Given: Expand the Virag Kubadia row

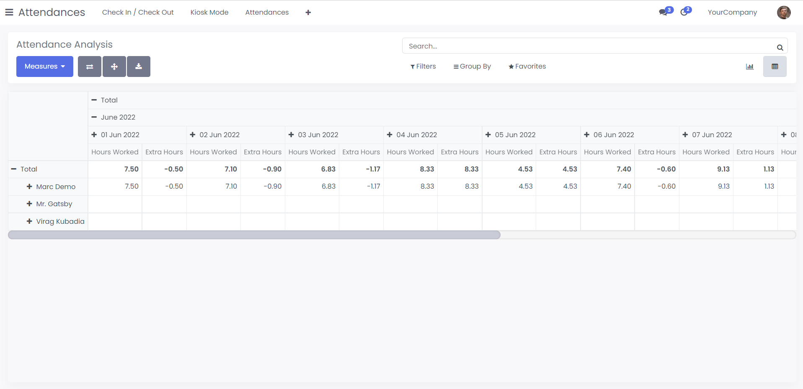Looking at the screenshot, I should 56,221.
